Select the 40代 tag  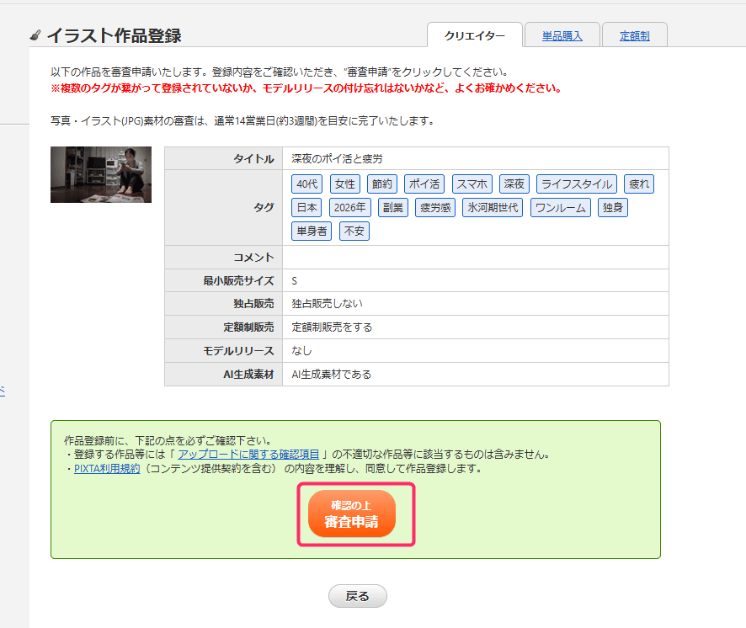(x=306, y=183)
